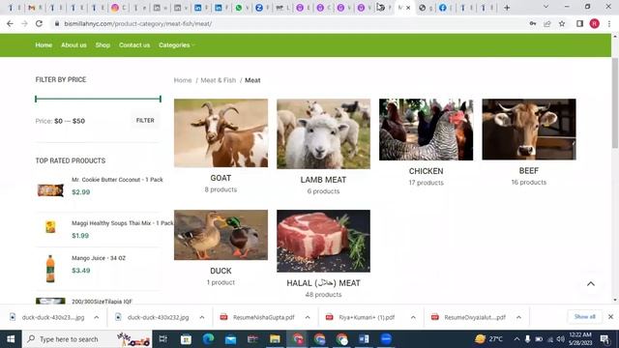Open the Mango Juice 34 OZ product
Viewport: 619px width, 348px height.
pyautogui.click(x=99, y=258)
